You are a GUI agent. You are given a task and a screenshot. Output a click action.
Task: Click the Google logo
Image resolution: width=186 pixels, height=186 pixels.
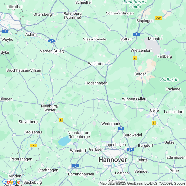(x=11, y=182)
